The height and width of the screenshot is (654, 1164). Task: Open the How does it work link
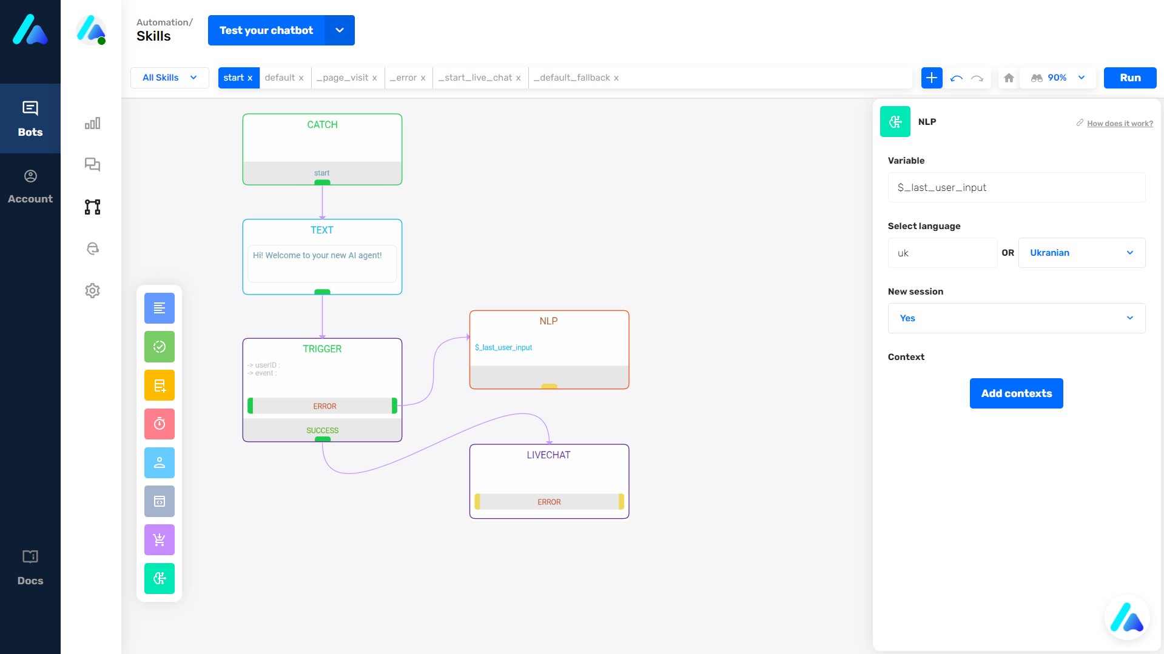(x=1119, y=124)
